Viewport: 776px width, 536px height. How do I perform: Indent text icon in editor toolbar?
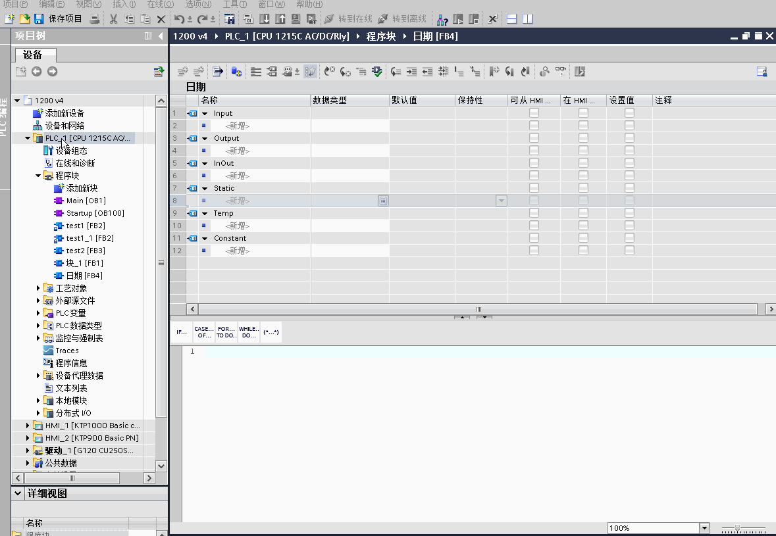412,71
